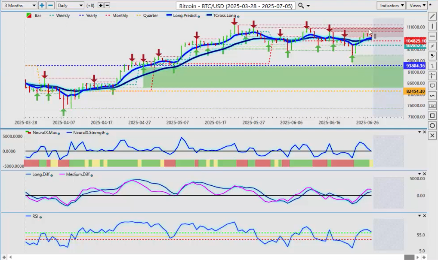438x260 pixels.
Task: Open the Indicators menu
Action: (x=391, y=6)
